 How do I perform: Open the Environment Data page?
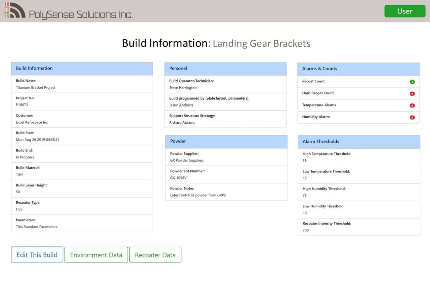96,255
